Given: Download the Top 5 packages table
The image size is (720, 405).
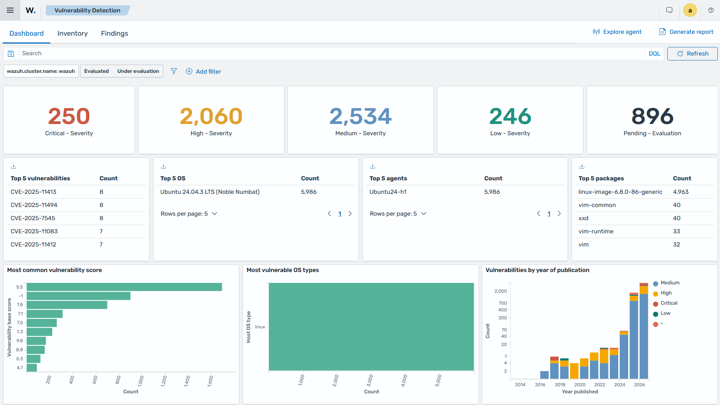Looking at the screenshot, I should (582, 166).
